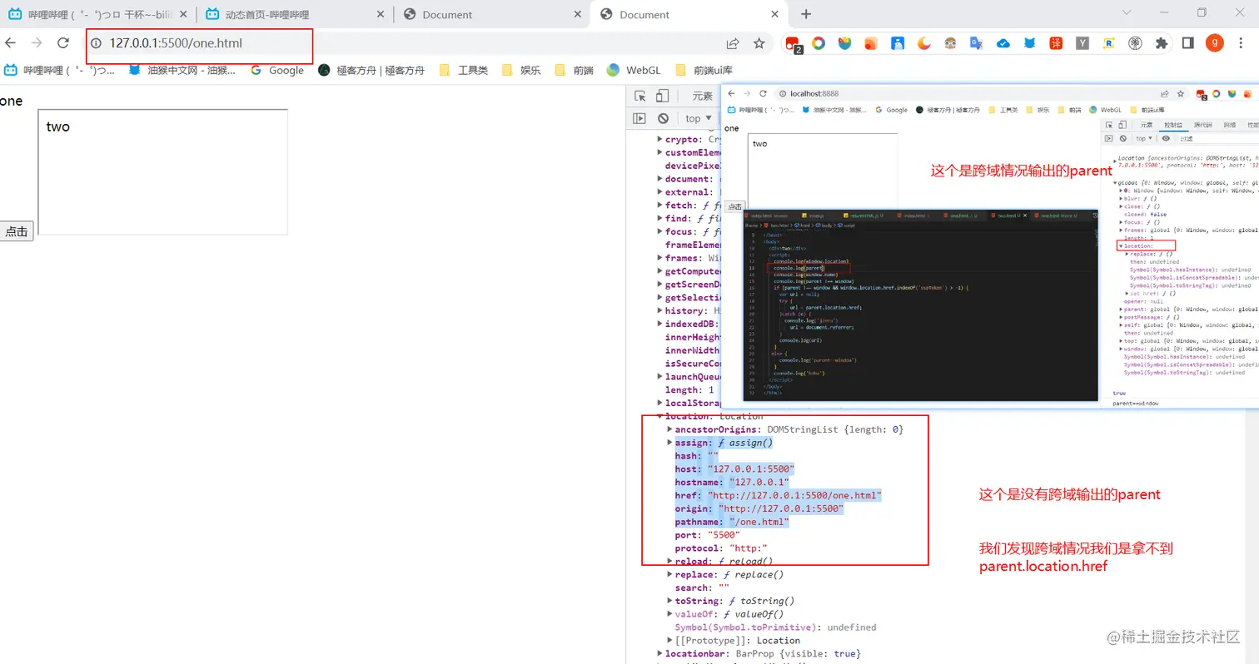
Task: Select the port value "5500"
Action: point(724,535)
